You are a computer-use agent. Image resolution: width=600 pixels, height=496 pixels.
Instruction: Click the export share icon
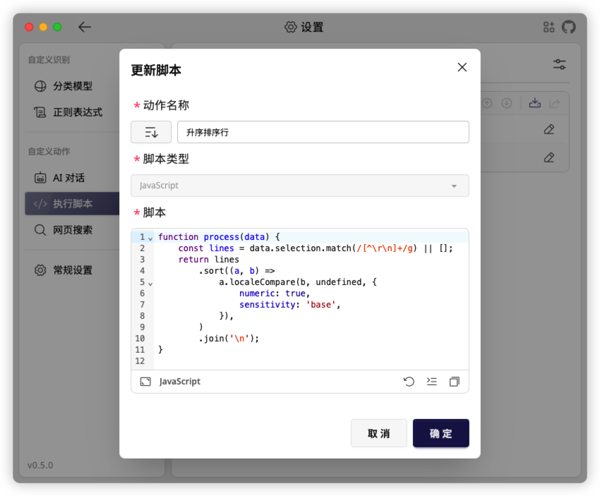point(554,103)
